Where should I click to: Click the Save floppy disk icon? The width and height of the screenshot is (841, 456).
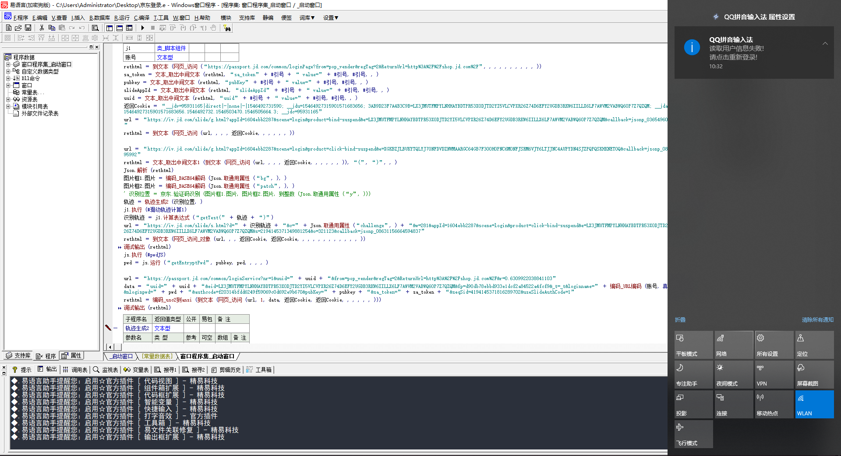pyautogui.click(x=28, y=28)
